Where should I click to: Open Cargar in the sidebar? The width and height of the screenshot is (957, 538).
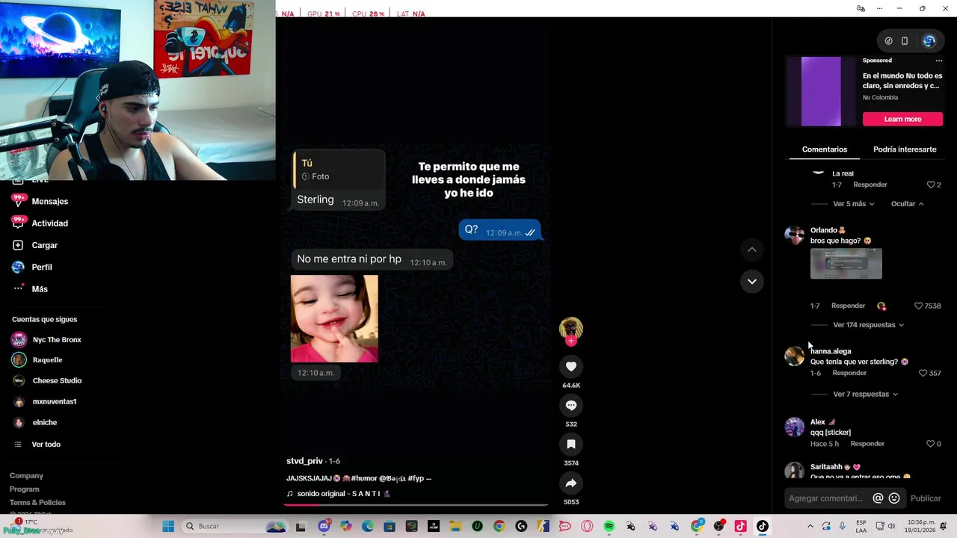point(35,245)
